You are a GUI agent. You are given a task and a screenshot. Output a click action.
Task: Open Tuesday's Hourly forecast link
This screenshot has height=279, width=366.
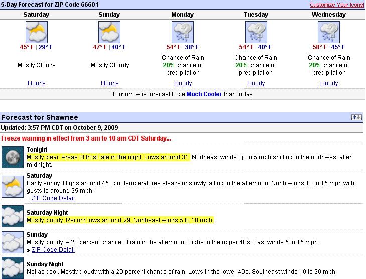tap(256, 83)
